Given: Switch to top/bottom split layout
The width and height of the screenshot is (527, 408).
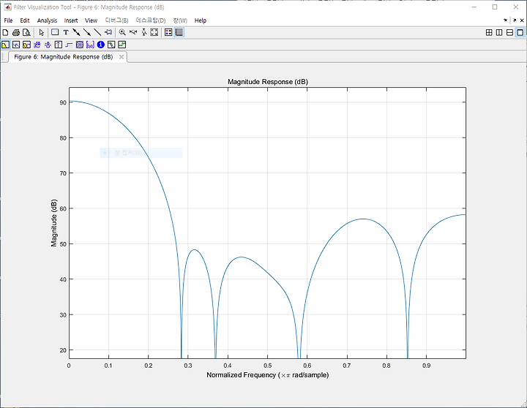Looking at the screenshot, I should click(x=510, y=33).
